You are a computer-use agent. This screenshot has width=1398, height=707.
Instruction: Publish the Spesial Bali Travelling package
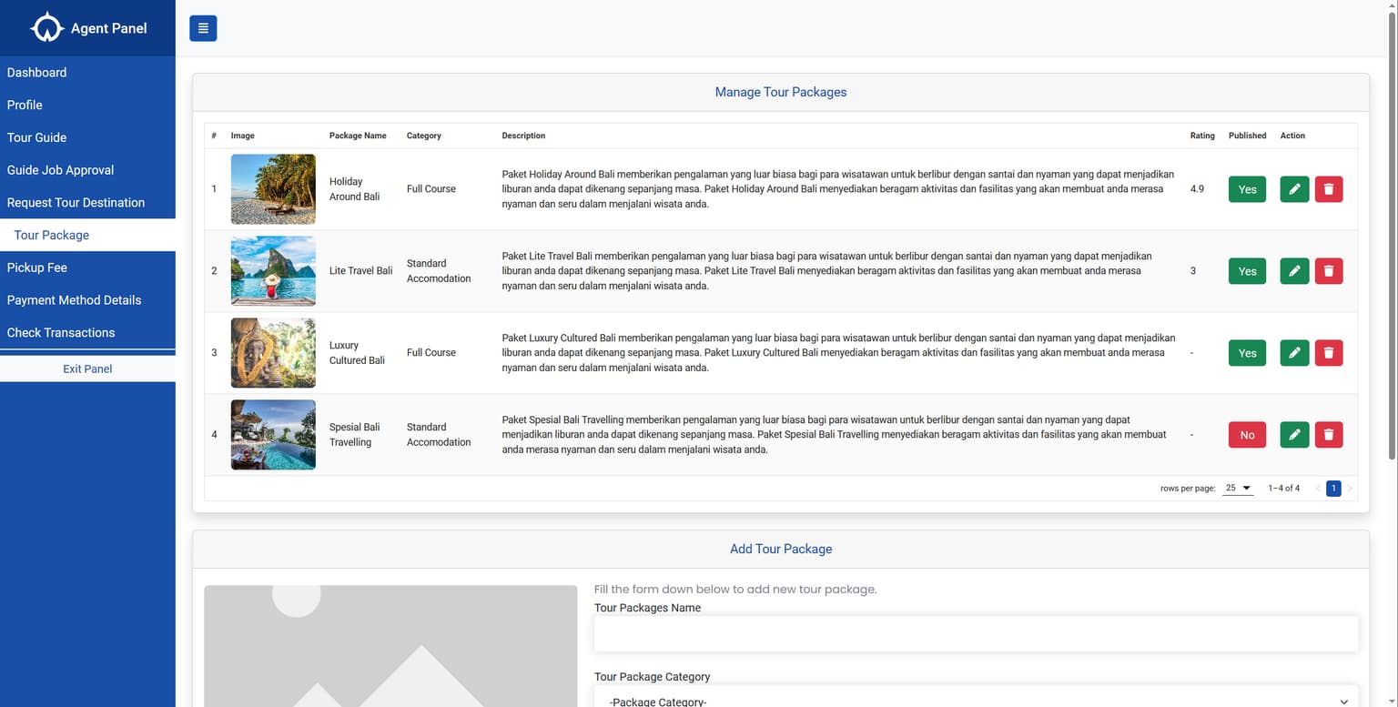(1247, 434)
